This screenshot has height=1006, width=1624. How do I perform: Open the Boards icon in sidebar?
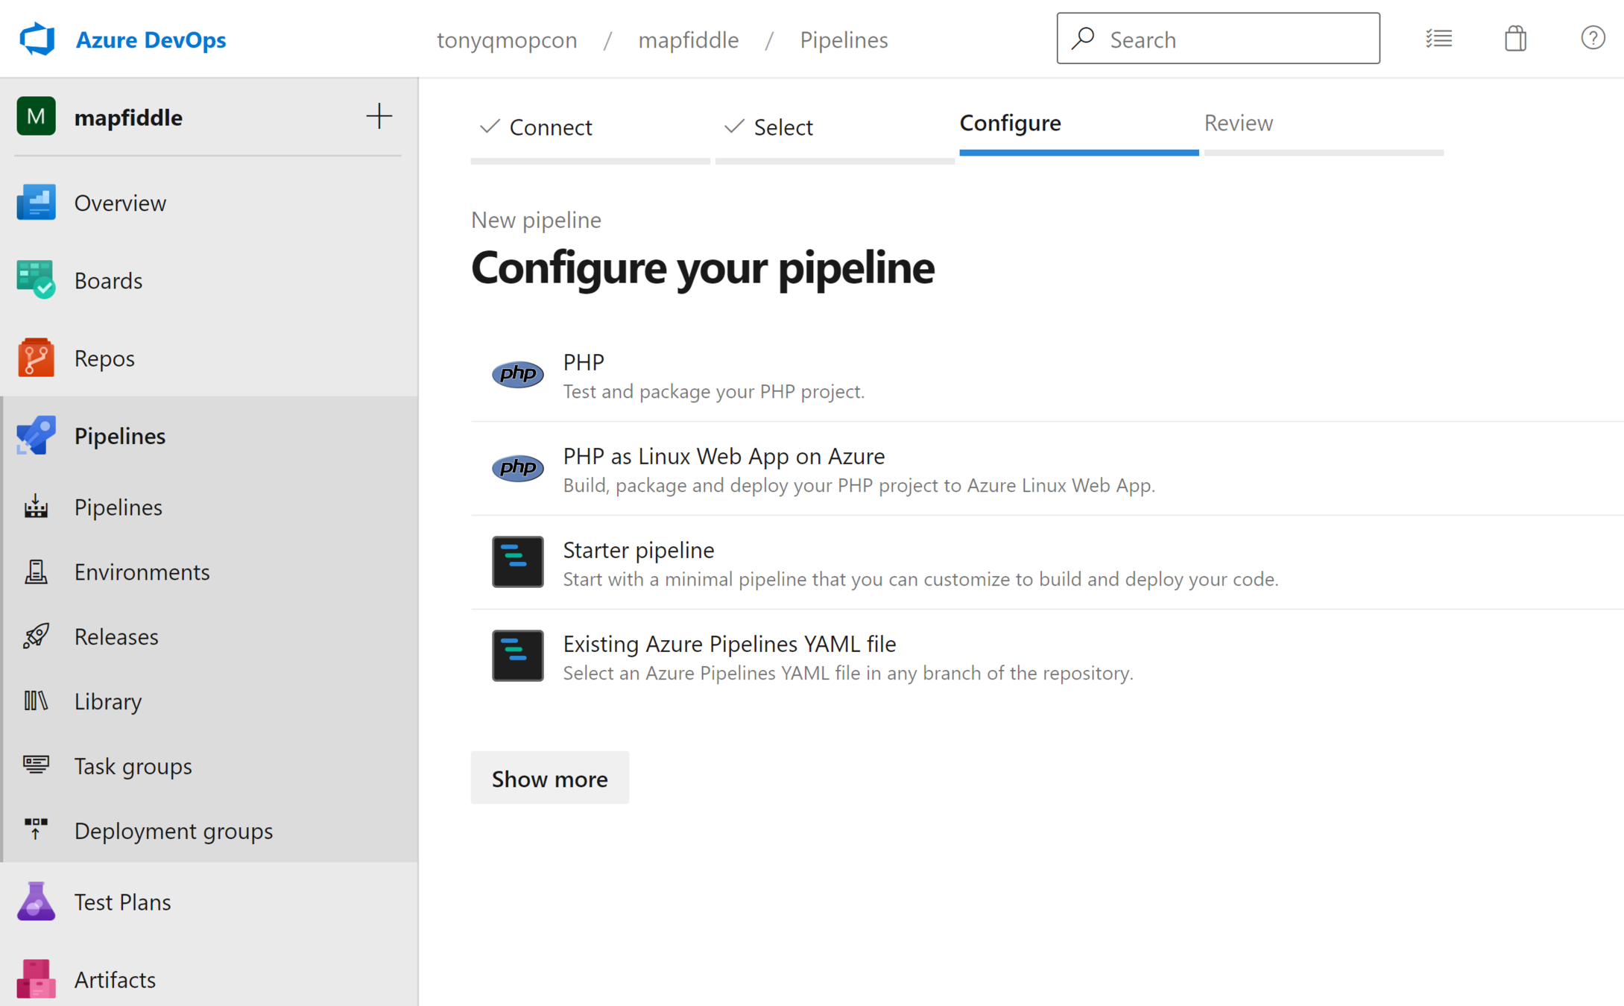point(36,280)
